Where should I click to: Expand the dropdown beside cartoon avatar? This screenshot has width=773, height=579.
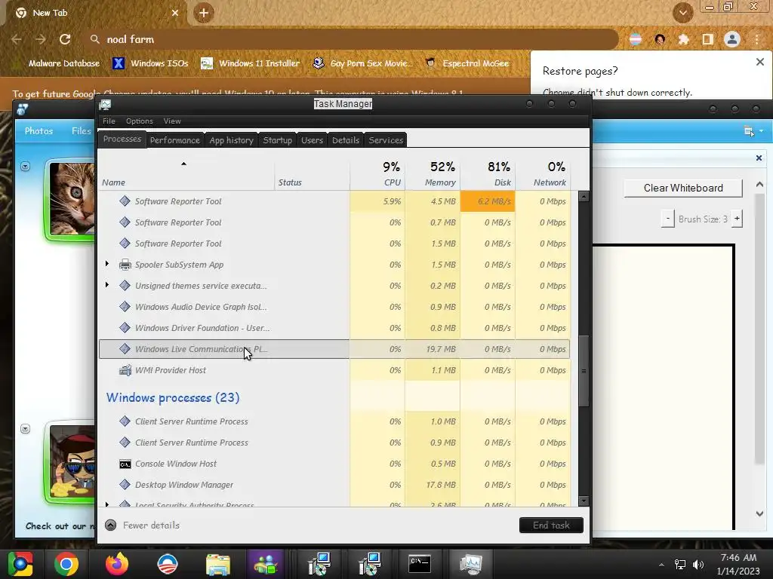point(25,429)
